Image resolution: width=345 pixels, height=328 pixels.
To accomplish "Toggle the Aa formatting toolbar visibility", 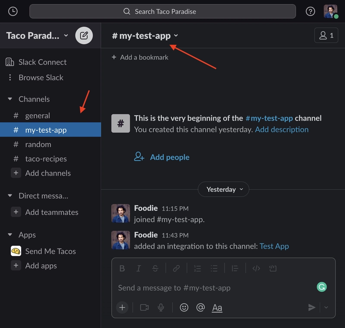I will 217,307.
